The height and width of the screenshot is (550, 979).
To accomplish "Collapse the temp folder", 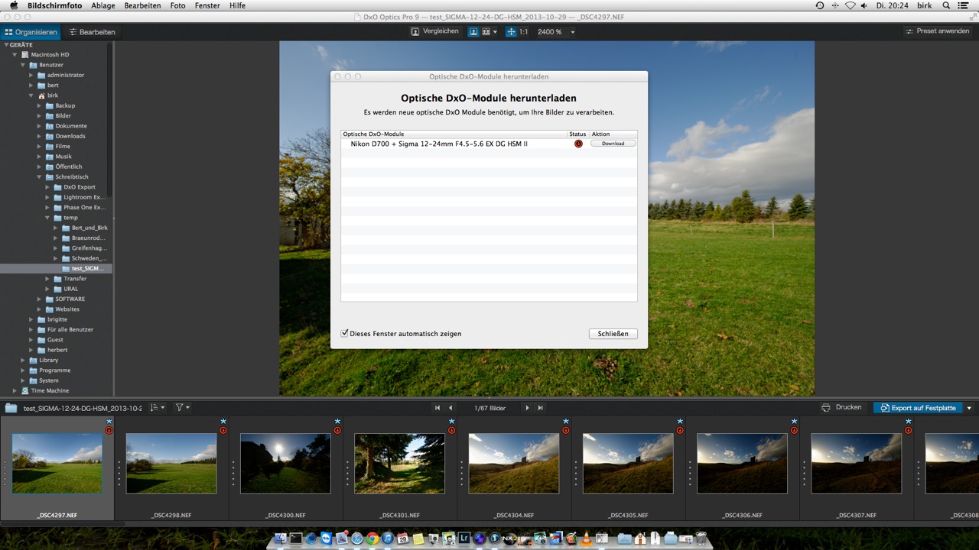I will [48, 218].
